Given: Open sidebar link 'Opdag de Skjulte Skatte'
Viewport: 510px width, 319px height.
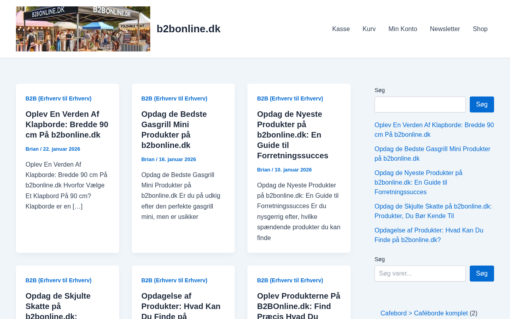Looking at the screenshot, I should [x=433, y=211].
